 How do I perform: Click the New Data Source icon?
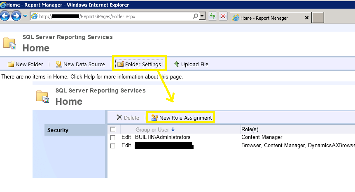[59, 64]
